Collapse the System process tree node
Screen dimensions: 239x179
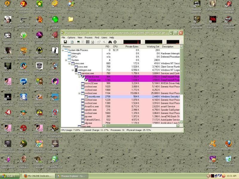click(66, 60)
